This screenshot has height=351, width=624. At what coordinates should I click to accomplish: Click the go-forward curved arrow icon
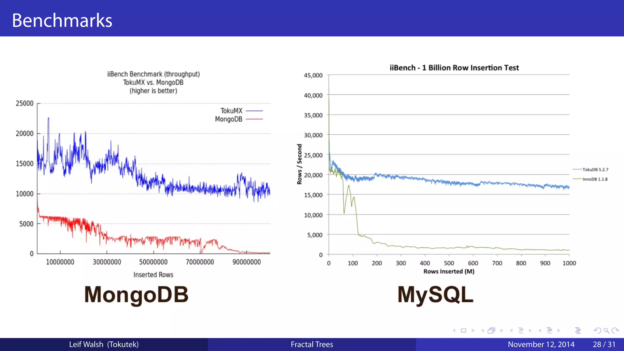click(x=615, y=331)
